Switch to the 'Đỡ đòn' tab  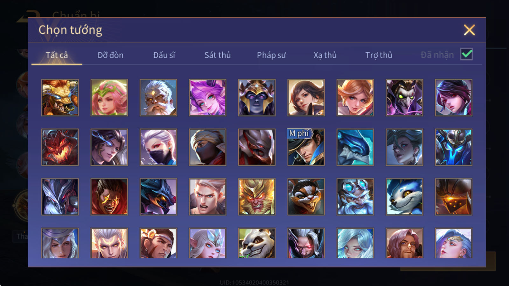tap(110, 55)
